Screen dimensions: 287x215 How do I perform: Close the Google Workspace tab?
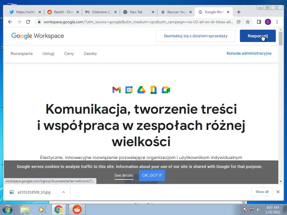click(x=228, y=12)
